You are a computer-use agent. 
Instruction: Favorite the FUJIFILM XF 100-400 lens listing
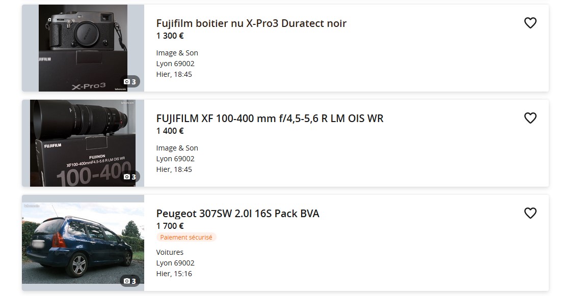coord(530,118)
